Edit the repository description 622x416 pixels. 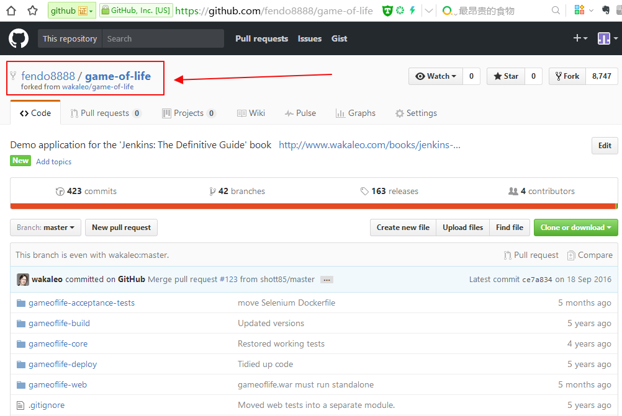click(605, 146)
